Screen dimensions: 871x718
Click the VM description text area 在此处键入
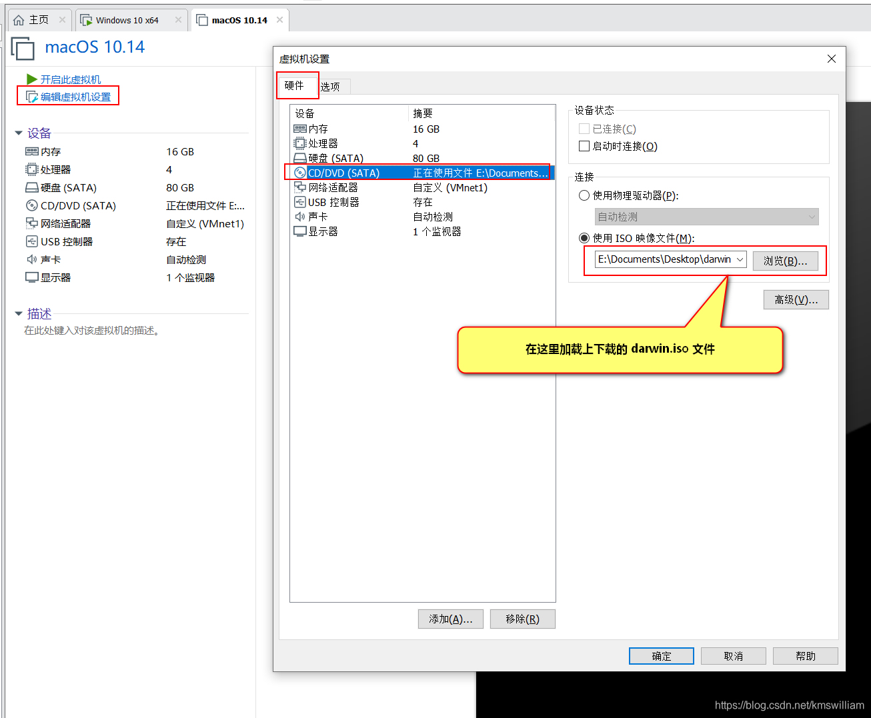[93, 331]
